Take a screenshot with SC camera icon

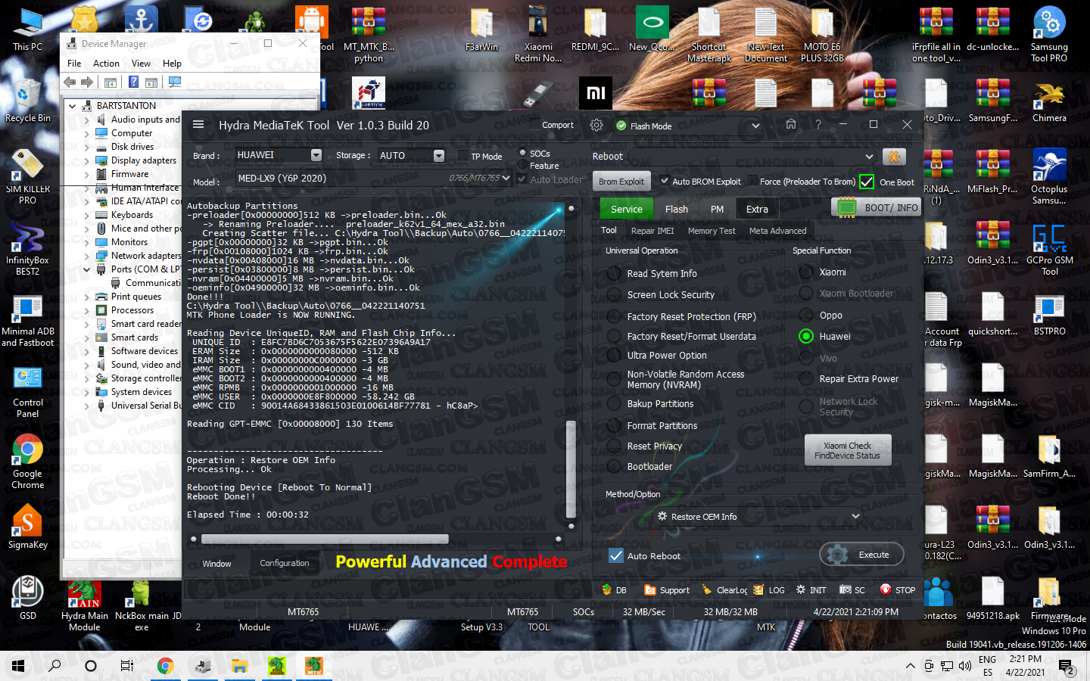[x=846, y=589]
